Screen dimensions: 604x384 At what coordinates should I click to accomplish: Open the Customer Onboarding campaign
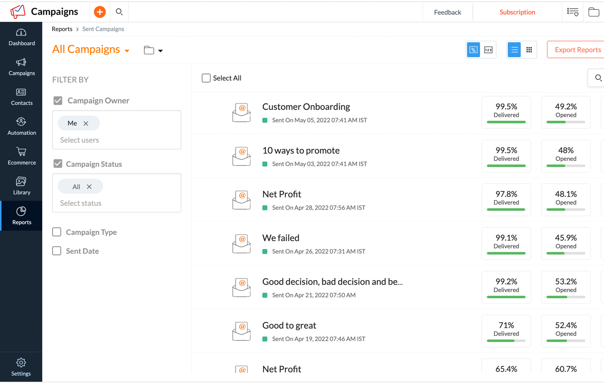[x=306, y=107]
